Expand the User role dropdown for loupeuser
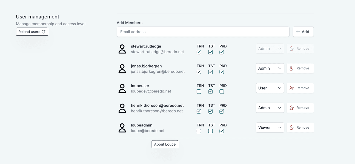 point(270,88)
